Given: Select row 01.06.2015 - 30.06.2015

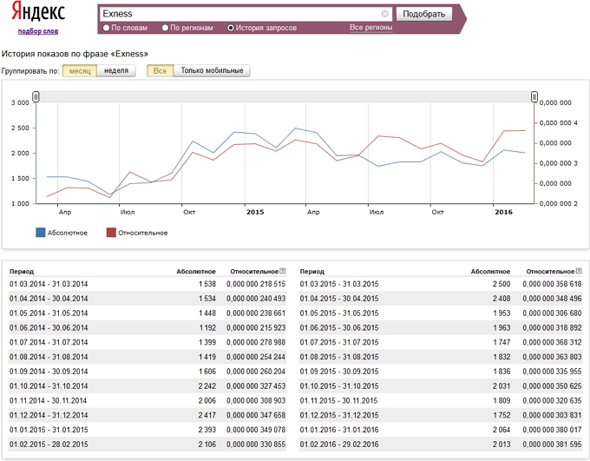Looking at the screenshot, I should pyautogui.click(x=441, y=327).
